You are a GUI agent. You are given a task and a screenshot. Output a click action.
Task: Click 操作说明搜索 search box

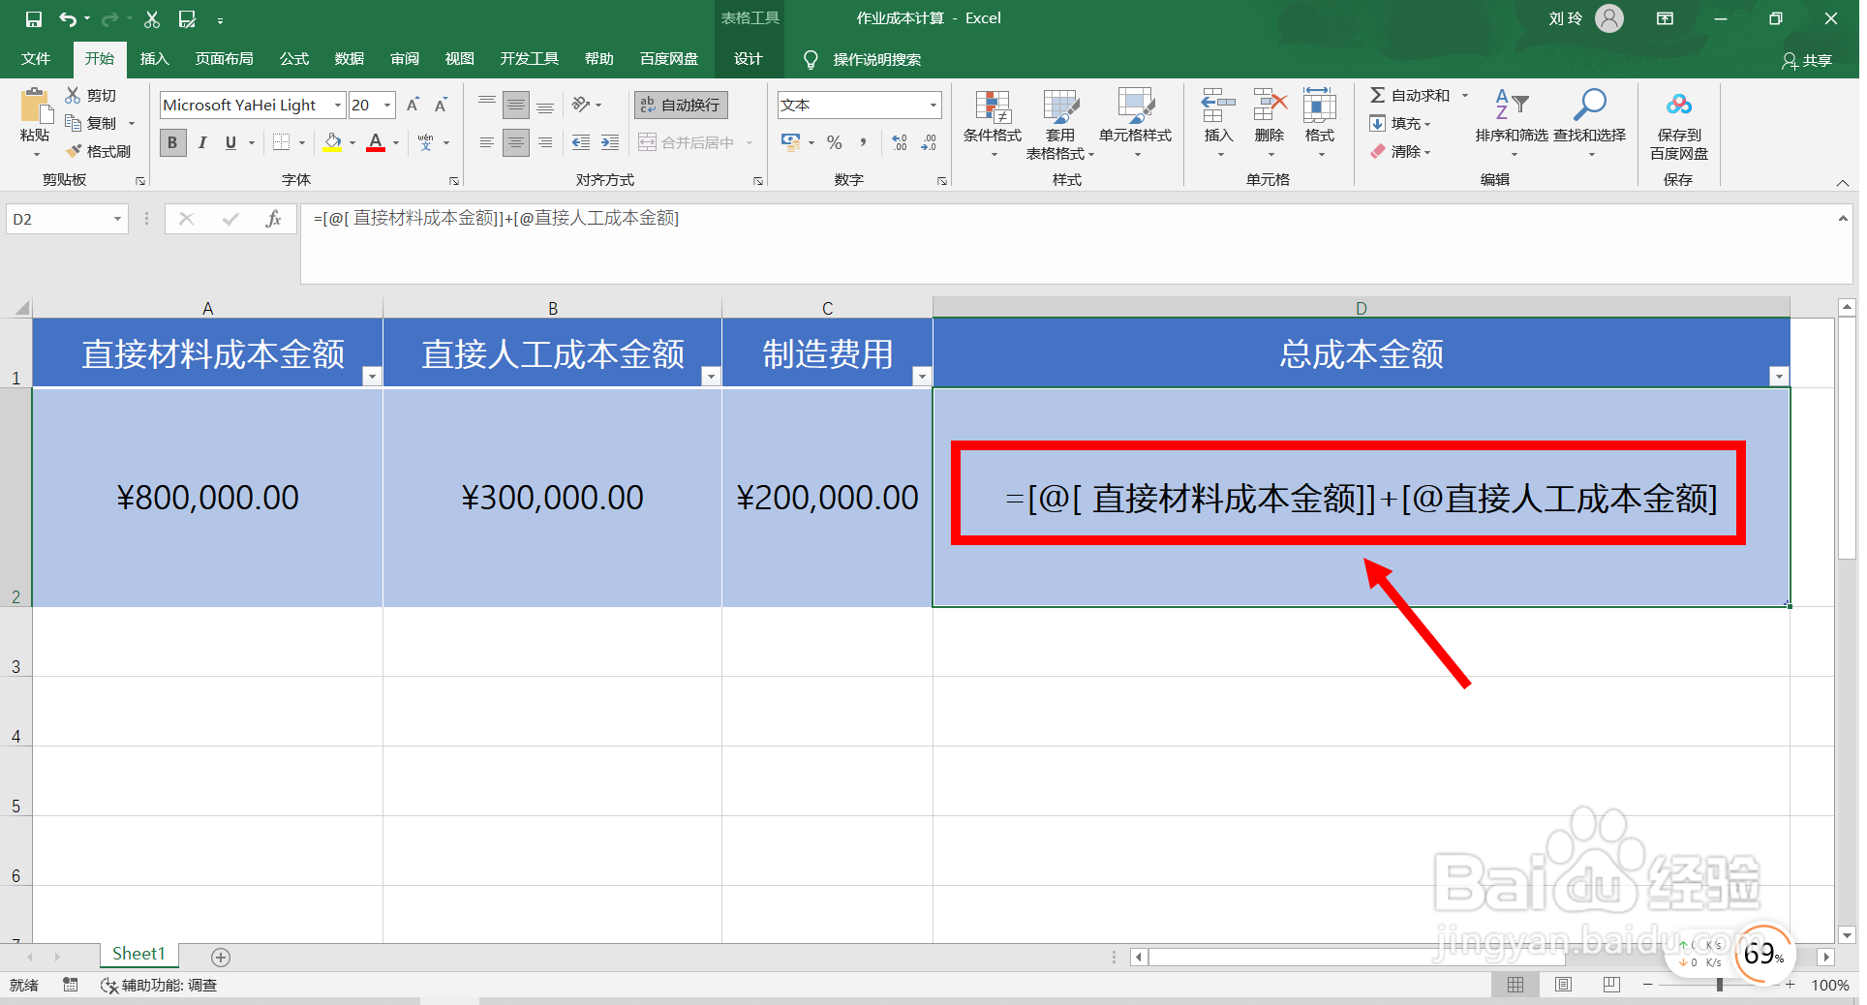click(876, 60)
